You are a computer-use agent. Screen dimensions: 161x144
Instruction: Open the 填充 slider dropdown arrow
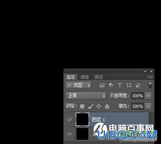[148, 106]
